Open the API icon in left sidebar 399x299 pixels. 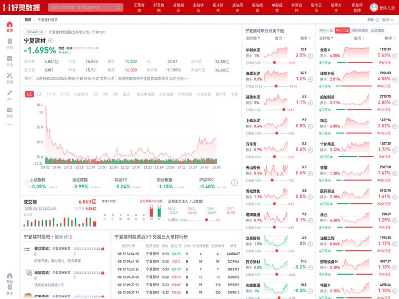click(9, 92)
